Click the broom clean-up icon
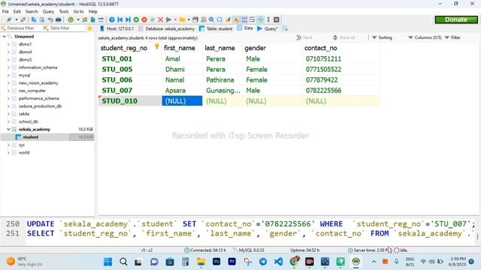The image size is (481, 270). [228, 19]
